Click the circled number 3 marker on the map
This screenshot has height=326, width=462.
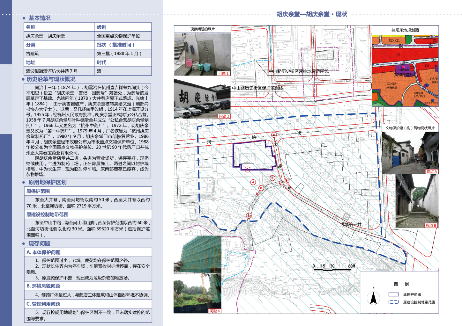coord(272,178)
